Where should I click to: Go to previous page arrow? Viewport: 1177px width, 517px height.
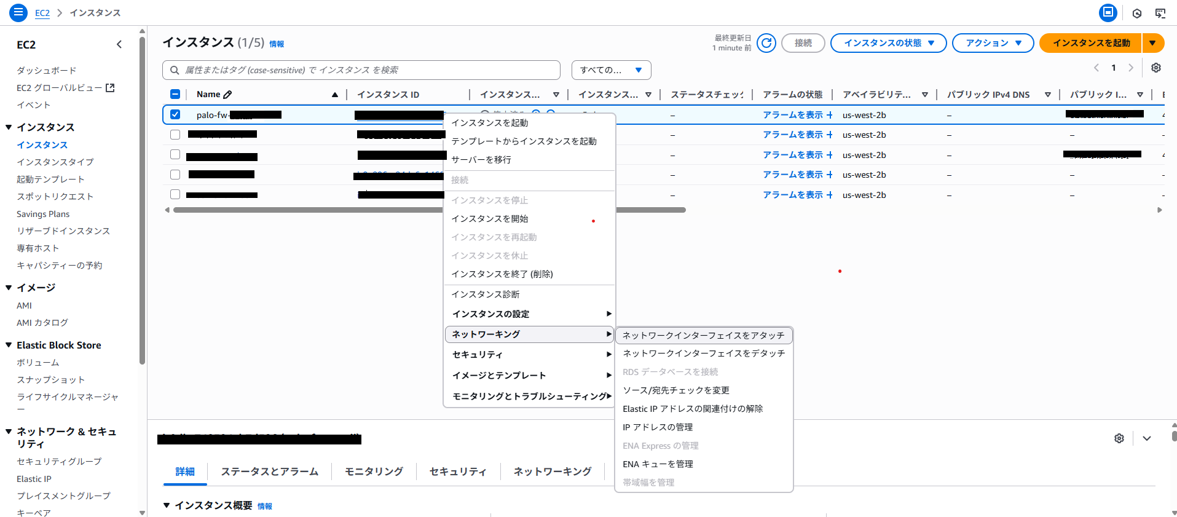[x=1096, y=68]
